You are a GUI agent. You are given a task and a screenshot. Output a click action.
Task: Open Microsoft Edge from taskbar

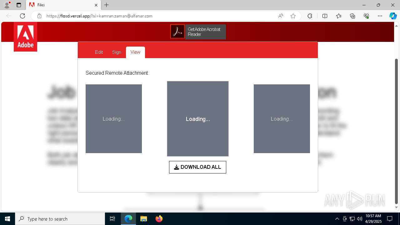click(128, 219)
